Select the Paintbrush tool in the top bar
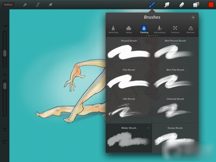 [152, 5]
